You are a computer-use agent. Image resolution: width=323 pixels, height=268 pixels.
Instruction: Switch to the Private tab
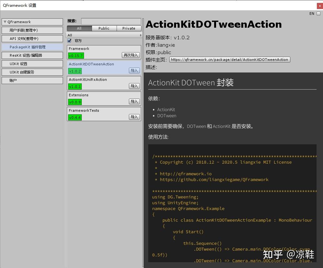129,28
